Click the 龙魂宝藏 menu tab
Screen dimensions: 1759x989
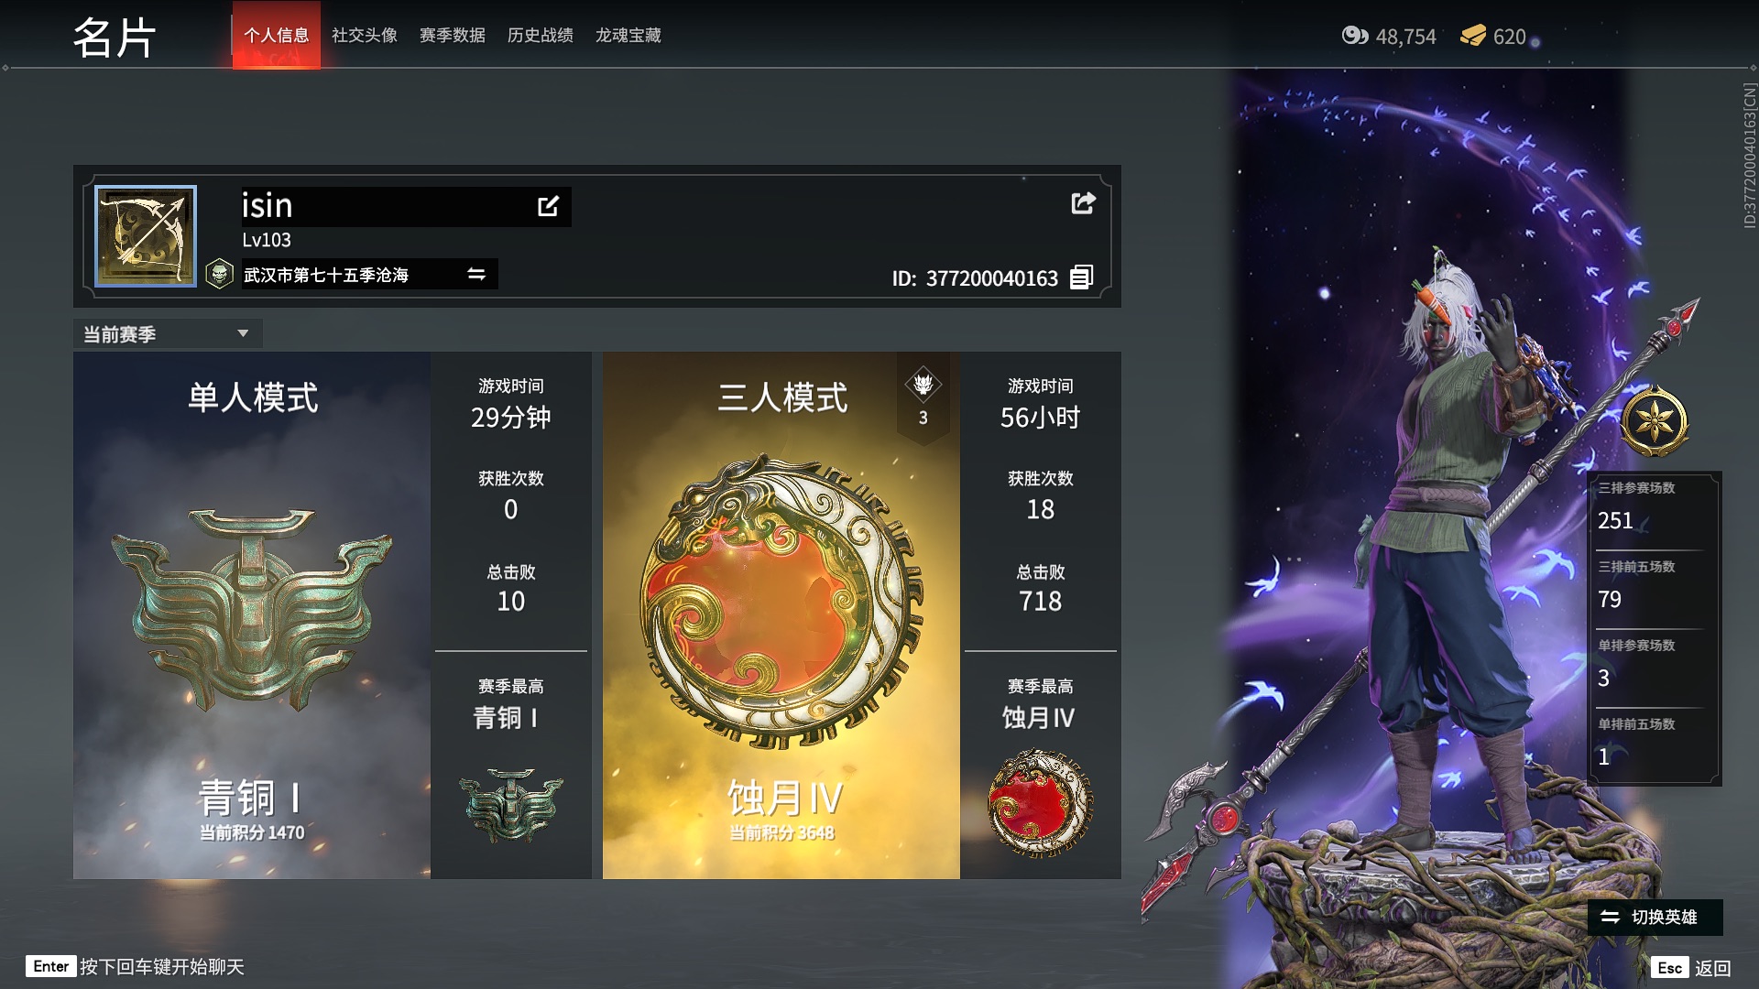coord(626,35)
